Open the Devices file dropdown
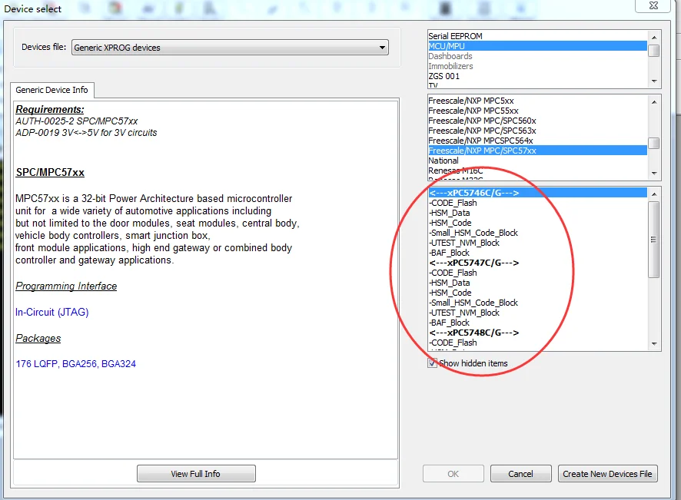Image resolution: width=681 pixels, height=500 pixels. pos(230,48)
